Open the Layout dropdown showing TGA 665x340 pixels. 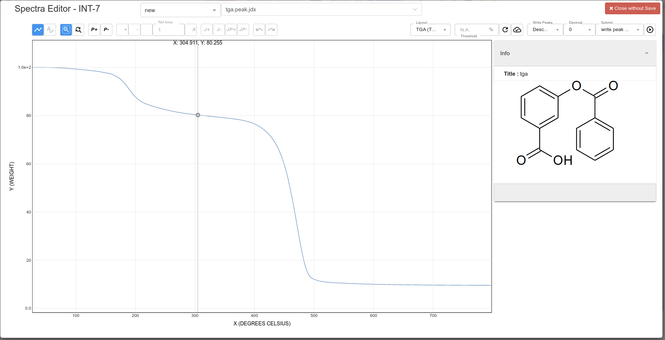pos(431,30)
